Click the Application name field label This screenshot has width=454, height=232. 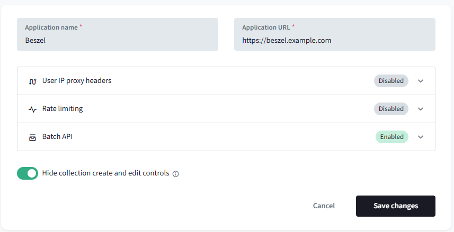pos(52,27)
